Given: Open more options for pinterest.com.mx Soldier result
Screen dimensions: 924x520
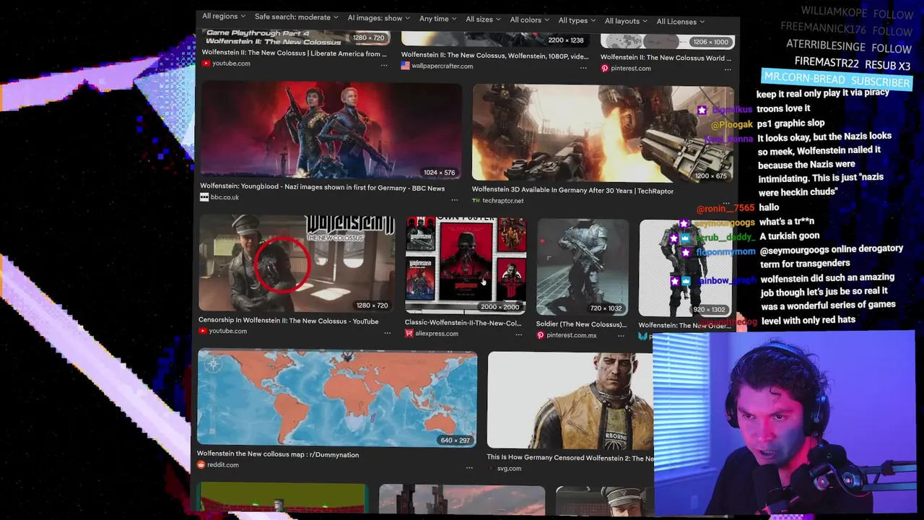Looking at the screenshot, I should point(621,336).
